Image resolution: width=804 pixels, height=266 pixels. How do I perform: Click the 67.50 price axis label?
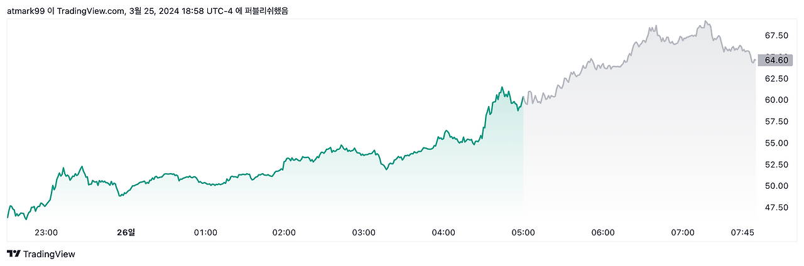point(776,35)
